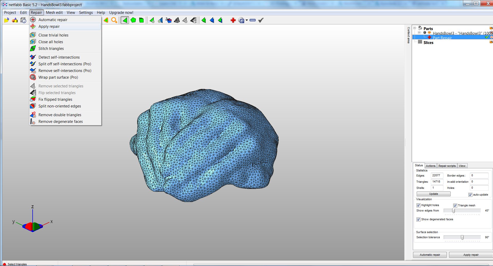
Task: Click the Parts spheres icon in tree
Action: coord(420,28)
